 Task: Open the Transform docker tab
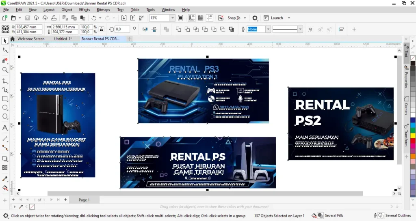(406, 135)
